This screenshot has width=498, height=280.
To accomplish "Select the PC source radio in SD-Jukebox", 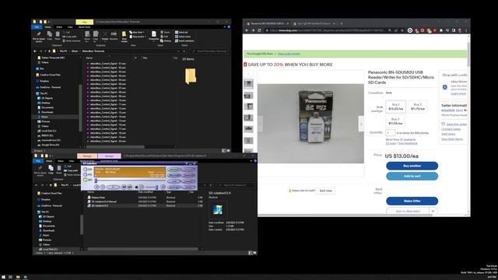I will (x=86, y=174).
